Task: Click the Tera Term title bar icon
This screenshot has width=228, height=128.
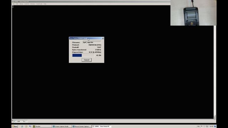Action: pos(13,1)
